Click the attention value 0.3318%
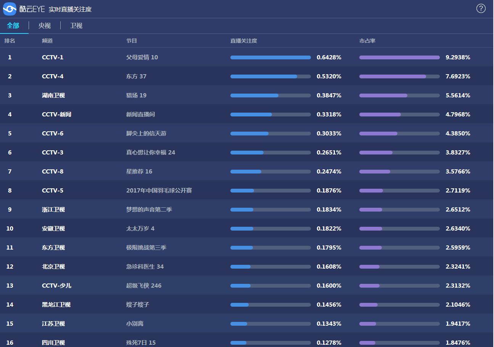Screen dimensions: 494x347 [329, 115]
